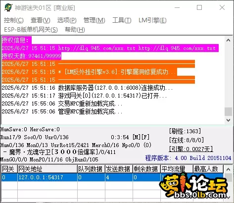Minimize the 神游迷失01区 window
Viewport: 234px width, 203px height.
(x=177, y=7)
